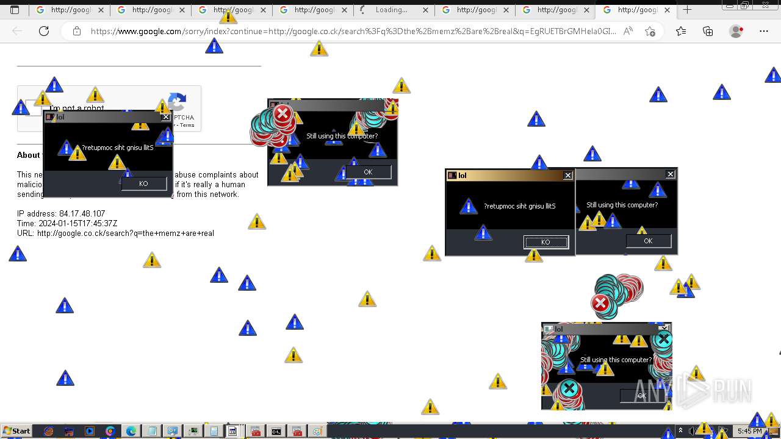
Task: Launch Internet Explorer from the taskbar
Action: pos(49,431)
